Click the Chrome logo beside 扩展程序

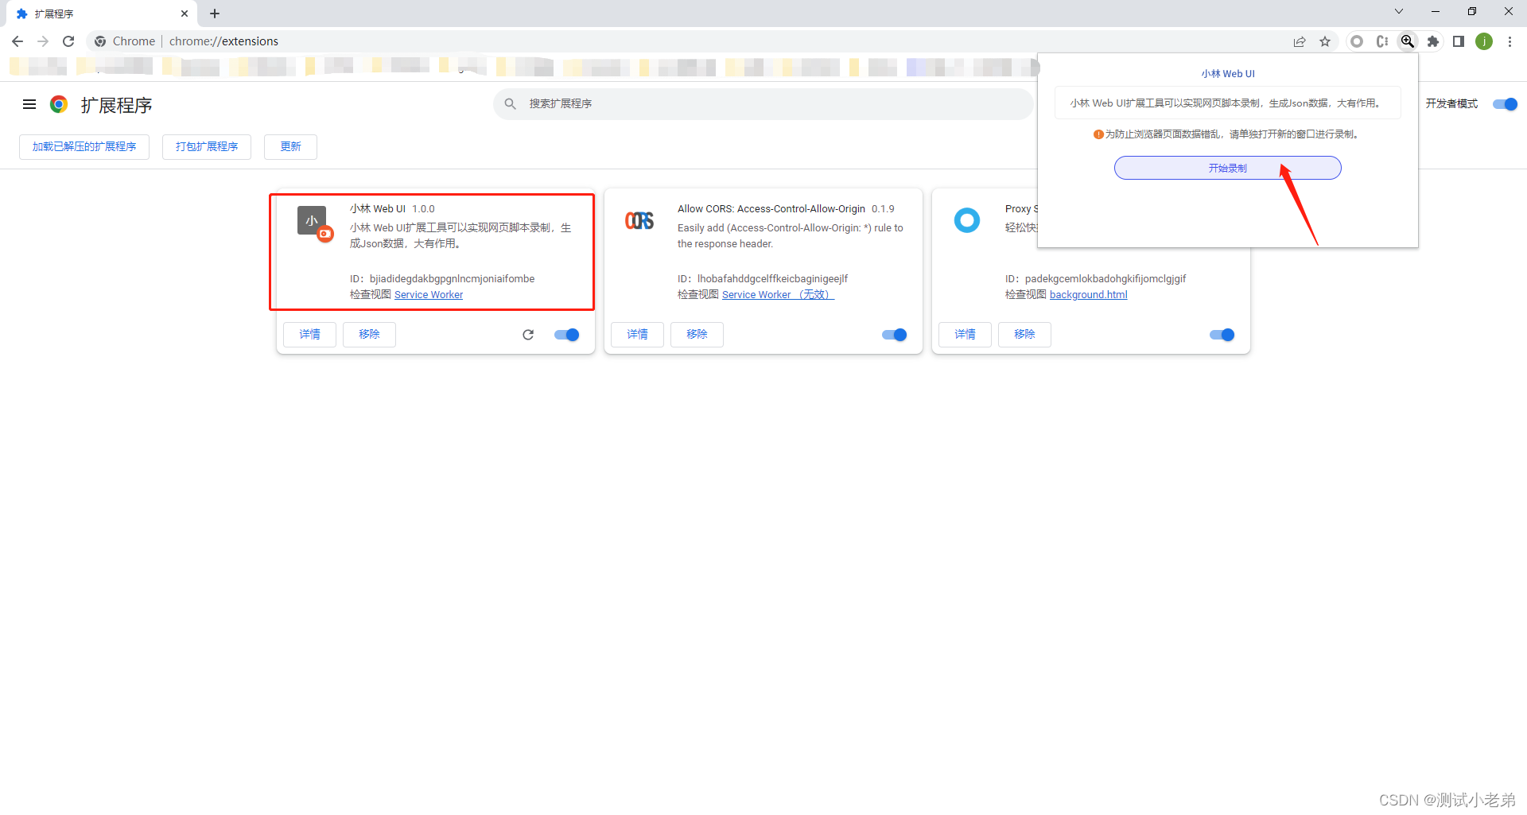click(59, 104)
